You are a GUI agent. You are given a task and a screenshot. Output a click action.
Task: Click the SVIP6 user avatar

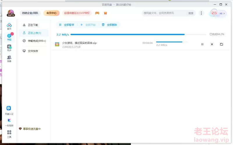tap(11, 13)
